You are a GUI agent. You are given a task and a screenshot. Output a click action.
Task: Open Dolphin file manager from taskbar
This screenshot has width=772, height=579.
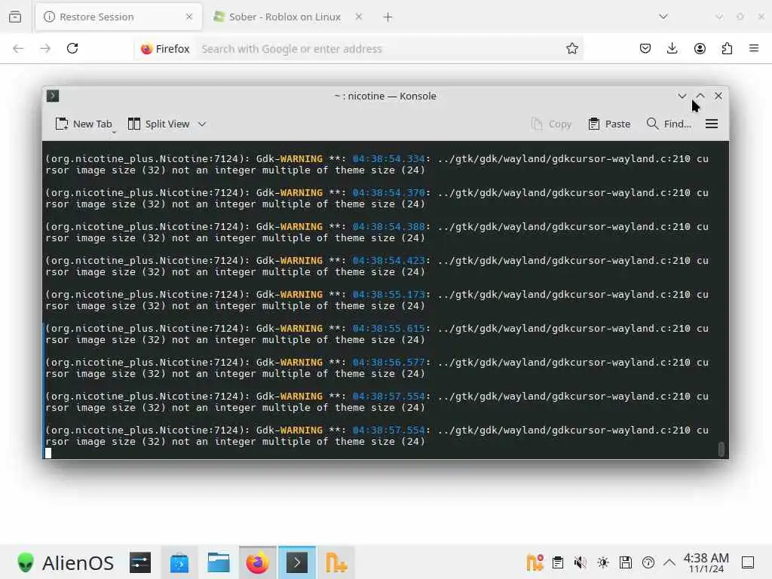[219, 562]
